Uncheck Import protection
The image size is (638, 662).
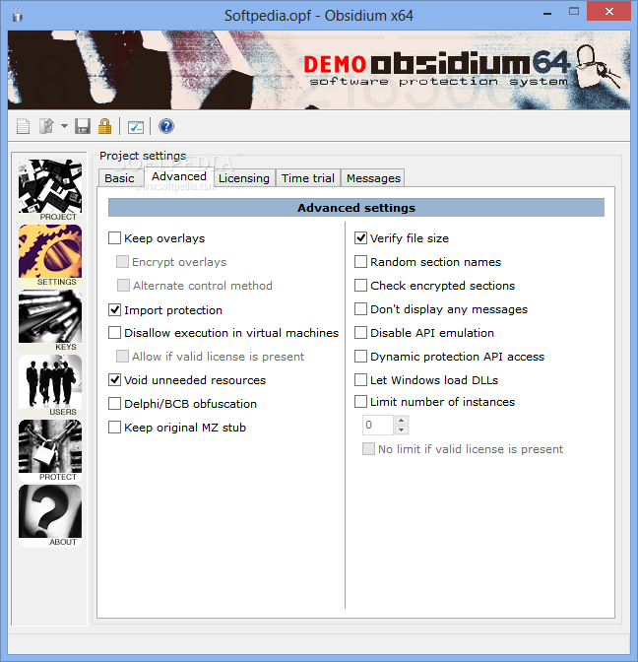(x=115, y=310)
